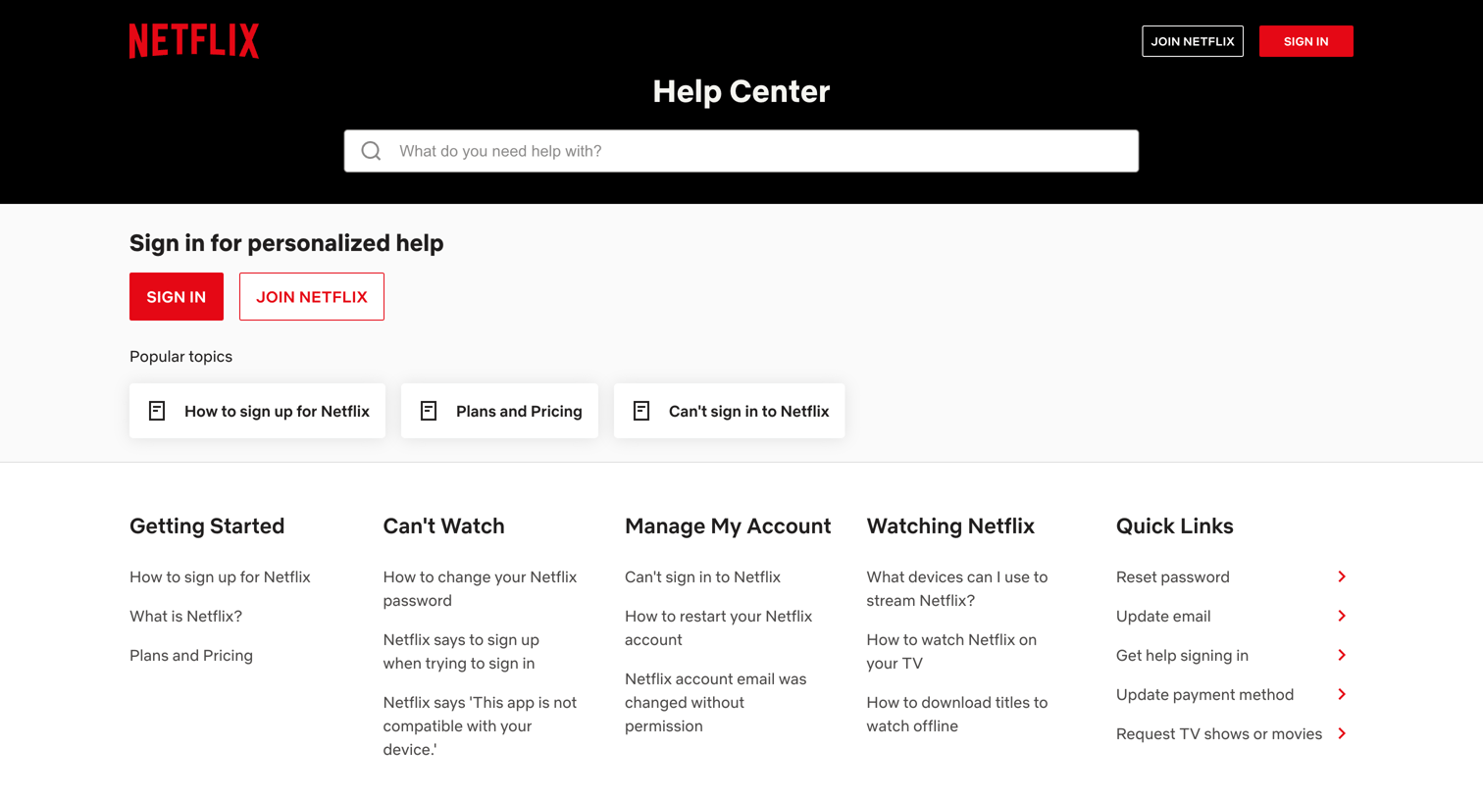The width and height of the screenshot is (1483, 798).
Task: Click JOIN NETFLIX under personalized help
Action: (x=312, y=296)
